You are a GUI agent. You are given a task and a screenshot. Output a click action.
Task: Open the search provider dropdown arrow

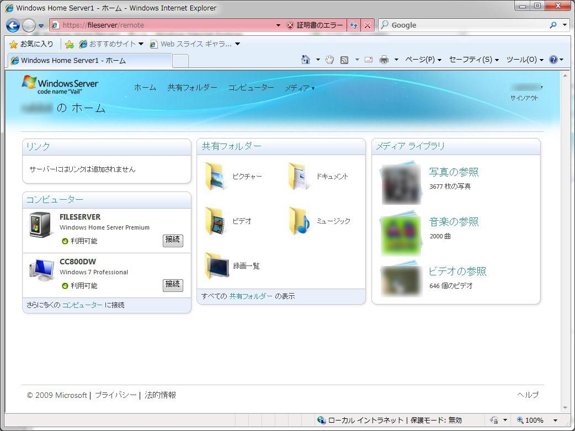[565, 25]
